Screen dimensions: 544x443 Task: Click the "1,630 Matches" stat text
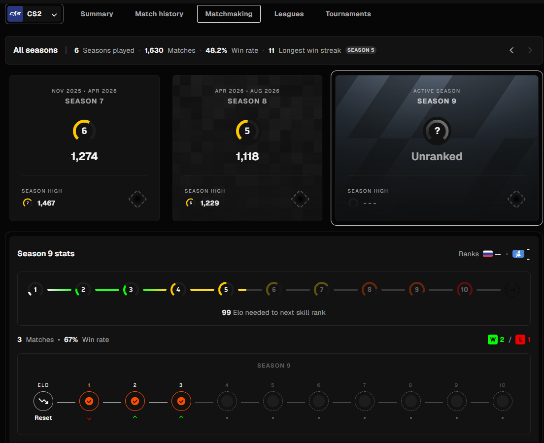coord(170,50)
